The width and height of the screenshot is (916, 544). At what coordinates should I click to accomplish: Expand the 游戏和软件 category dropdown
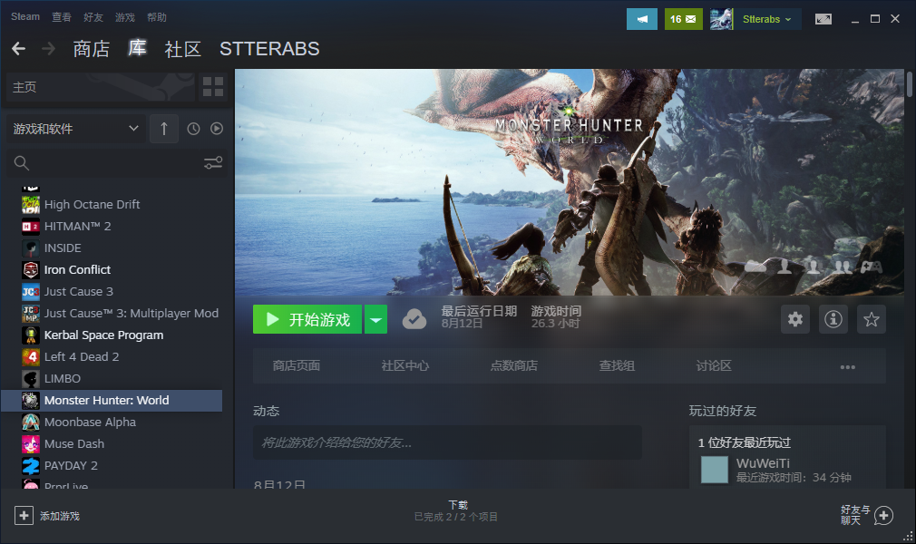[76, 129]
